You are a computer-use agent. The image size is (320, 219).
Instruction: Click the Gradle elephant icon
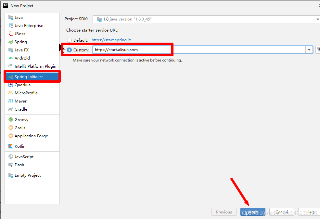coord(11,109)
